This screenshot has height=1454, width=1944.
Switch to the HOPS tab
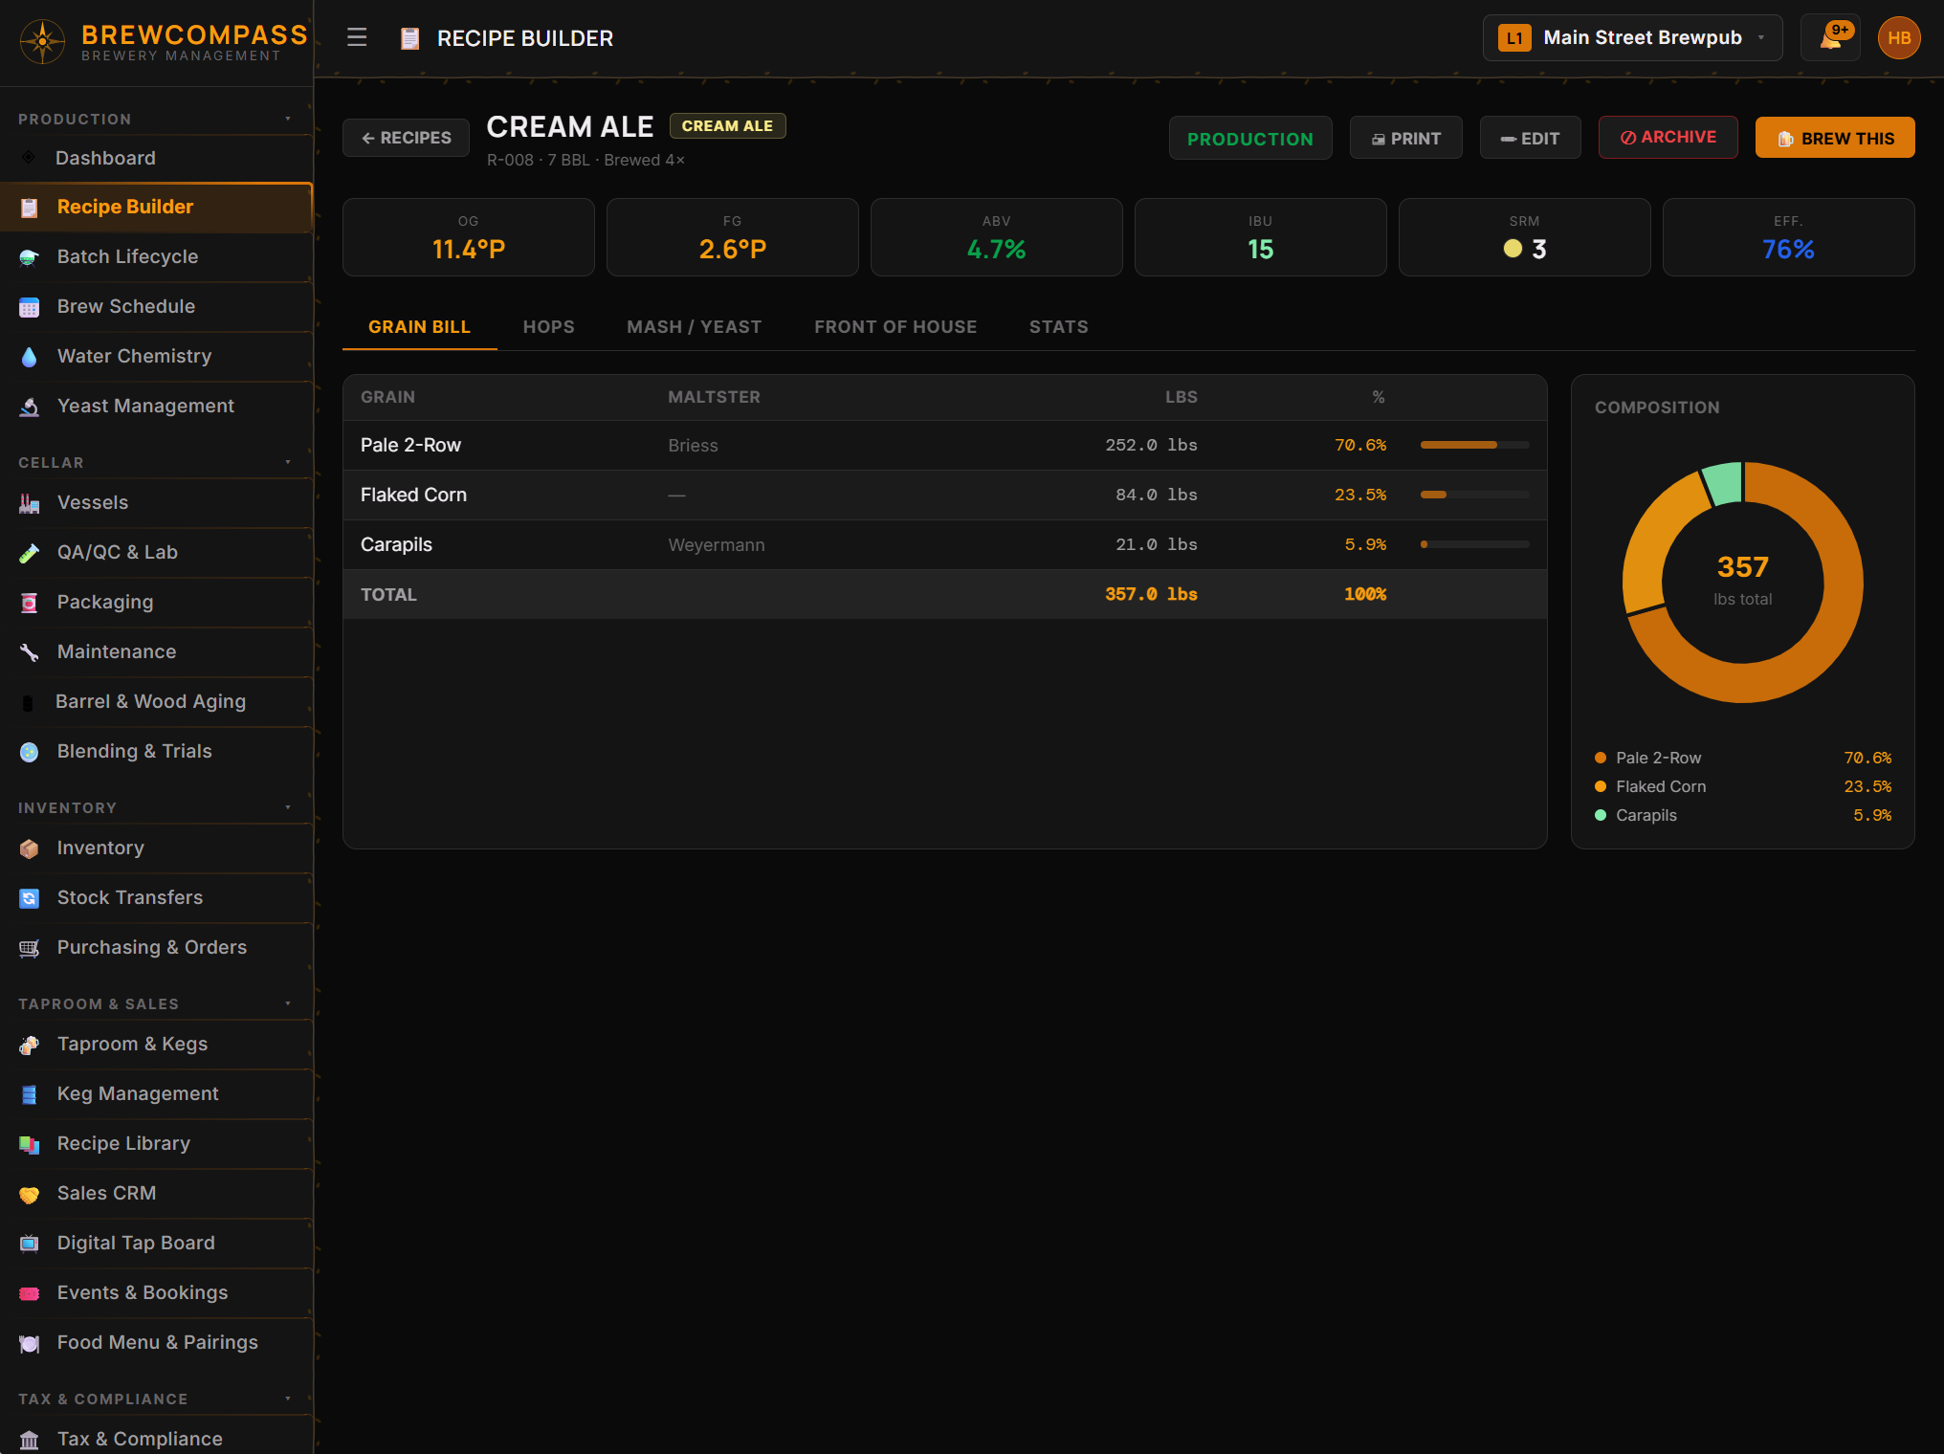point(548,327)
